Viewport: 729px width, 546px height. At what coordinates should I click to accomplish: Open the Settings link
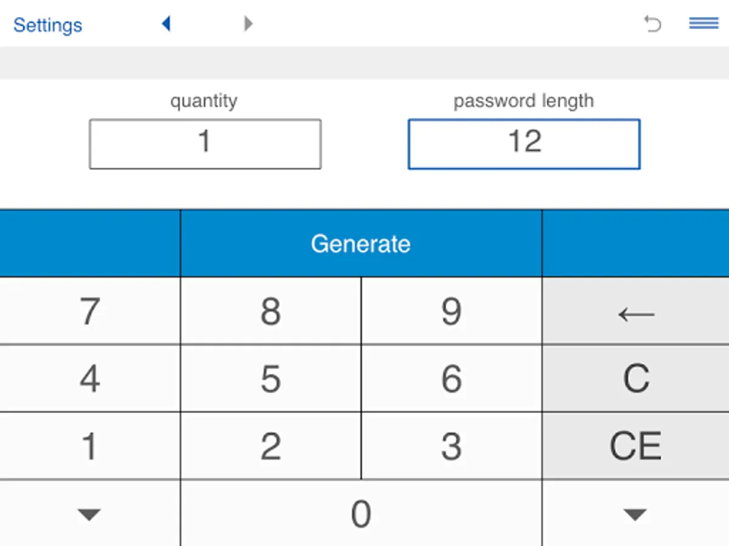pyautogui.click(x=47, y=25)
